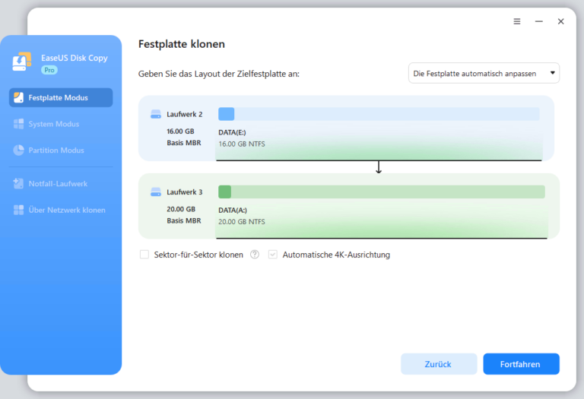Screen dimensions: 584x399
Task: Click the DATA(A:) partition label
Action: (x=233, y=211)
